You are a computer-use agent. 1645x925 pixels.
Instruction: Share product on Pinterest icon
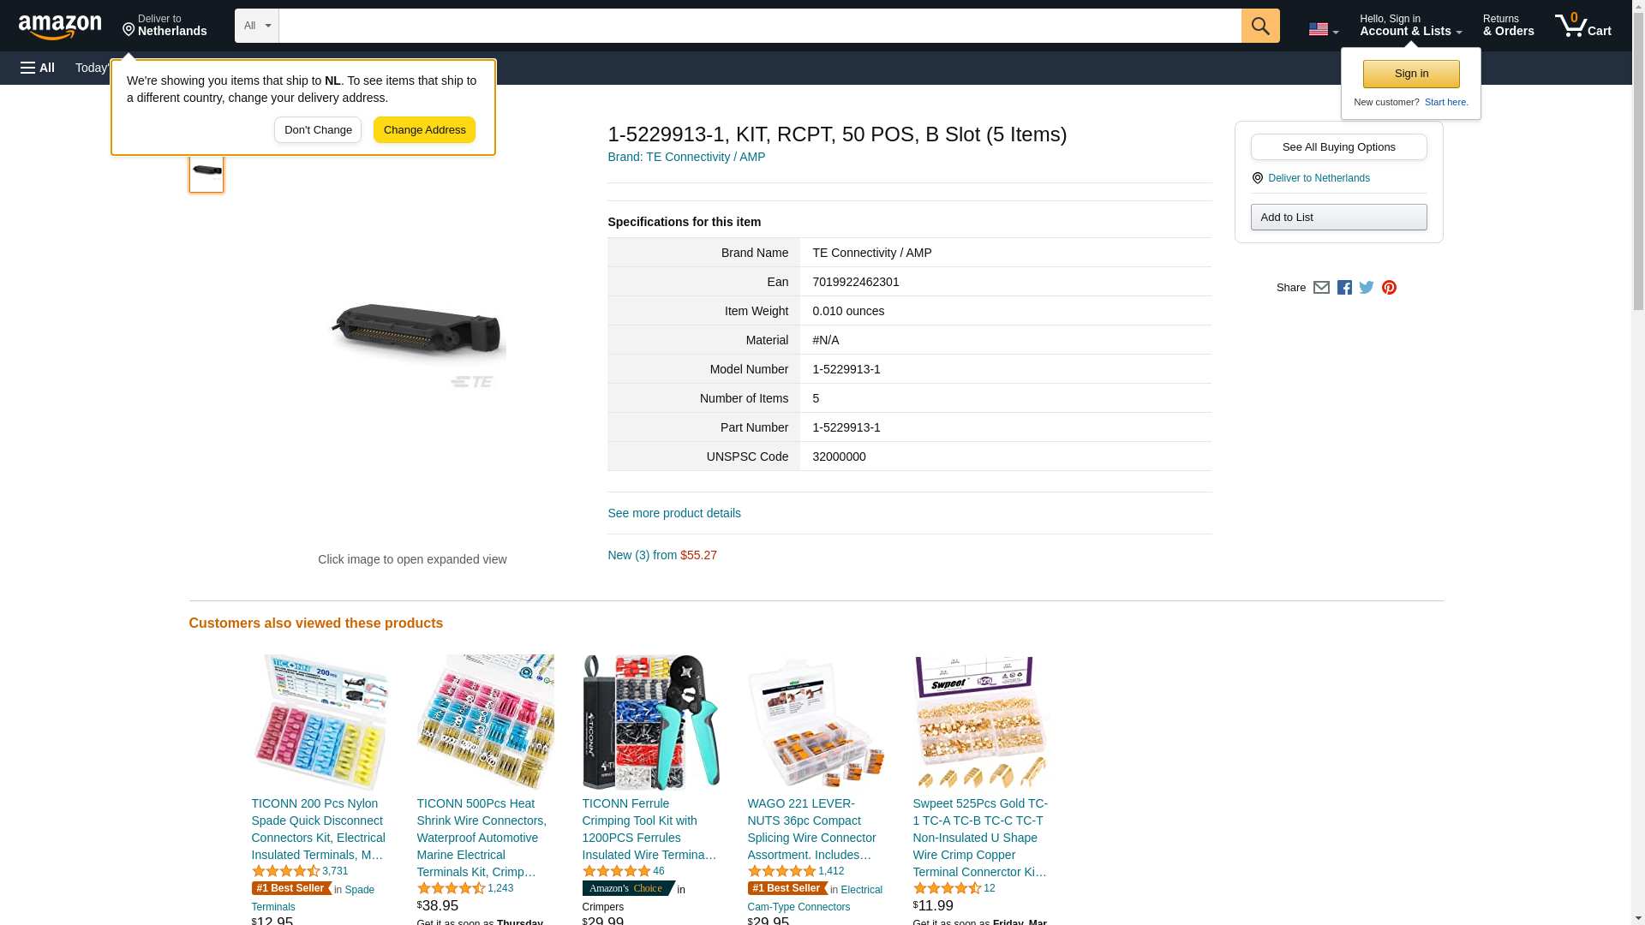(x=1389, y=288)
